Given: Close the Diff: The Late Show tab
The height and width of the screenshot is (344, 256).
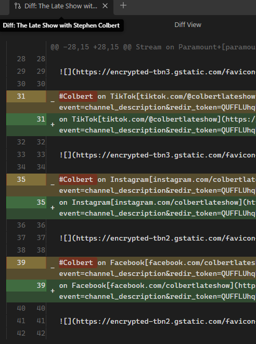Looking at the screenshot, I should click(x=105, y=6).
